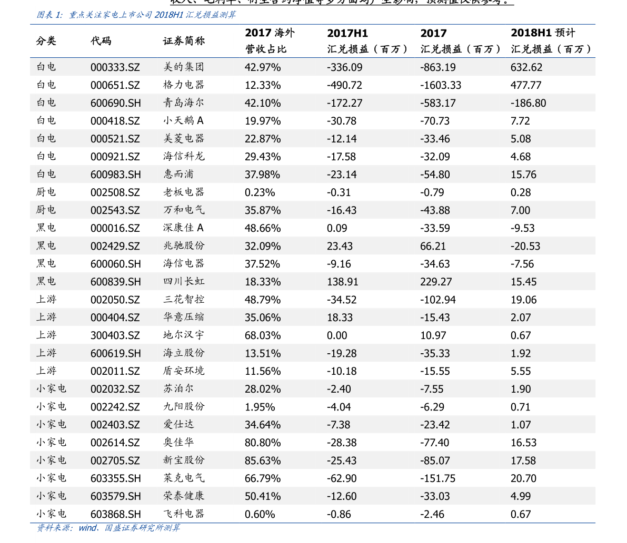Screen dimensions: 627x543
Task: Select company name 美的集团
Action: pos(184,67)
